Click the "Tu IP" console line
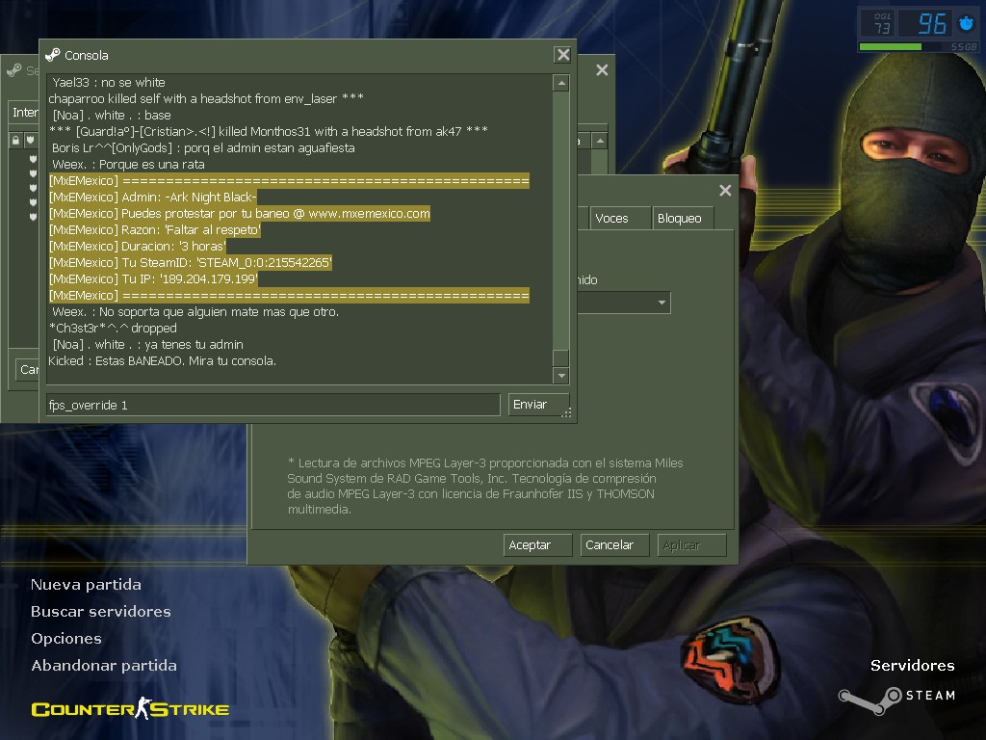This screenshot has height=740, width=986. coord(153,278)
